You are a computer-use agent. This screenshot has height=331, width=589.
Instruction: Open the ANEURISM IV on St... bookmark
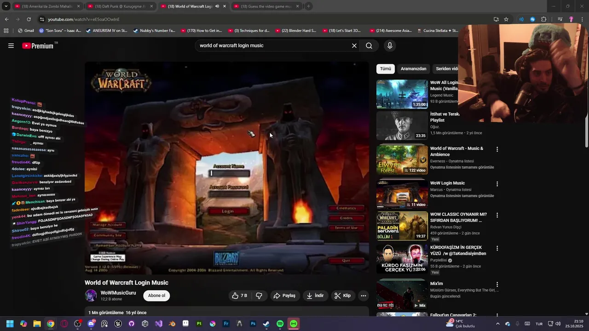pyautogui.click(x=106, y=31)
